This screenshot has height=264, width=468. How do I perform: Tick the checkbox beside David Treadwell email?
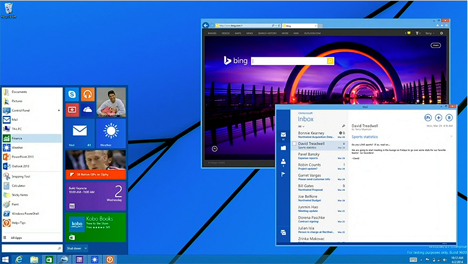(x=294, y=143)
